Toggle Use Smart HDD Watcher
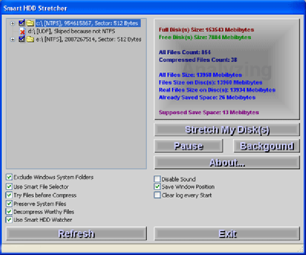306x255 pixels. coord(9,220)
